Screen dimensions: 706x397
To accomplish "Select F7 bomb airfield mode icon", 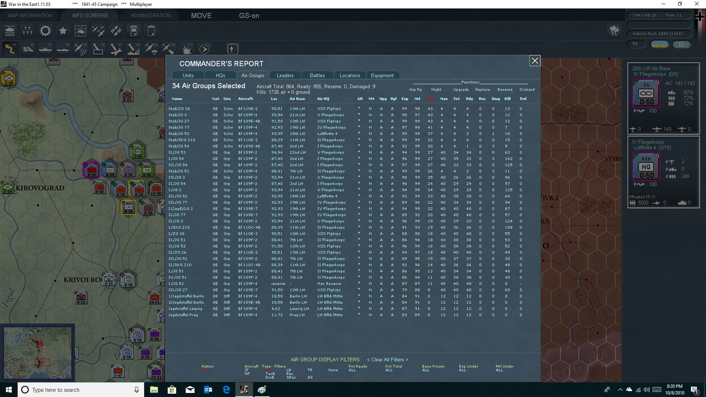I will [x=115, y=49].
